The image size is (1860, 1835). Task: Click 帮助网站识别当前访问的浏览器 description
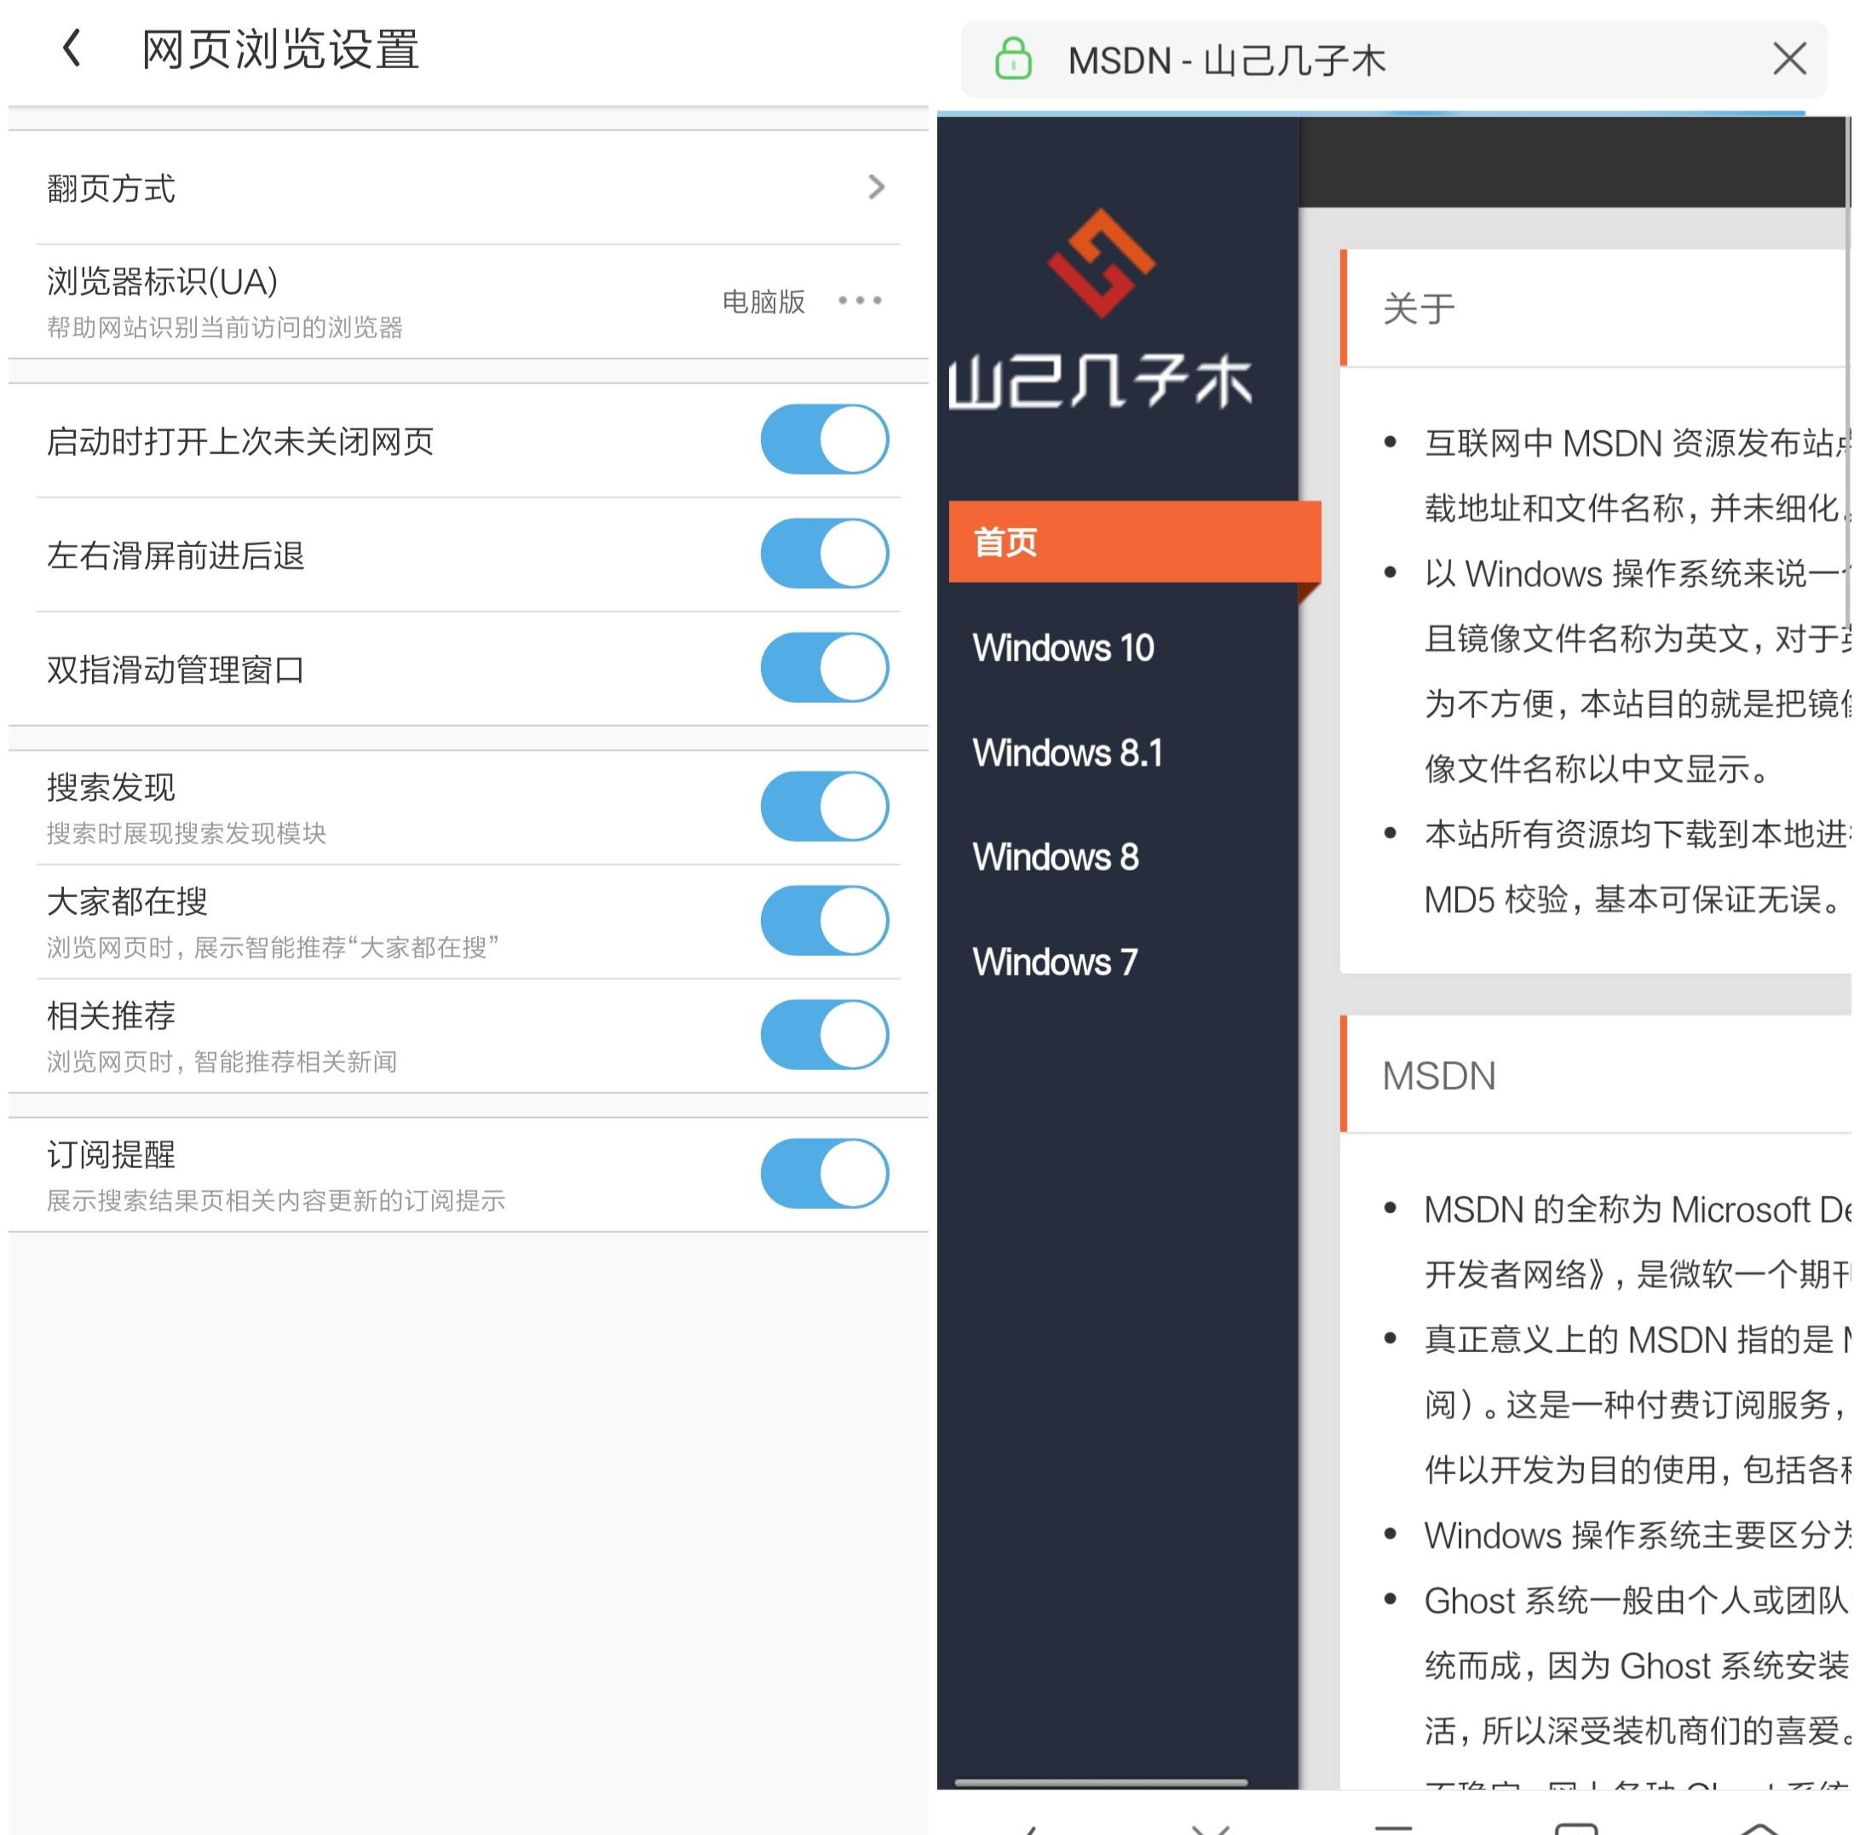point(224,328)
